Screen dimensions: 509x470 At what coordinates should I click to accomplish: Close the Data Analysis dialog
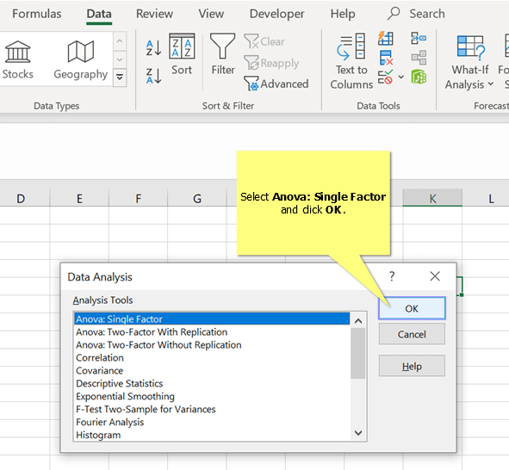[x=435, y=276]
